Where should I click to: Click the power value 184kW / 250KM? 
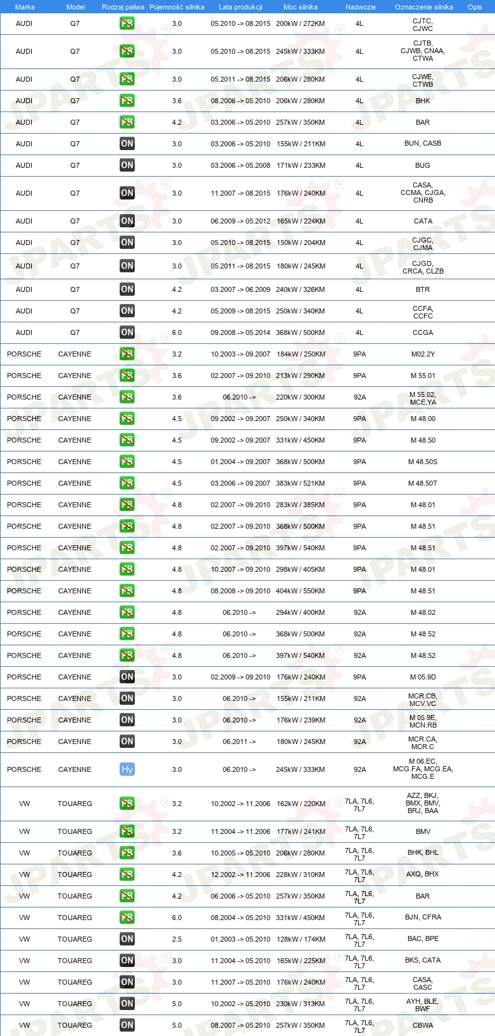(x=301, y=354)
